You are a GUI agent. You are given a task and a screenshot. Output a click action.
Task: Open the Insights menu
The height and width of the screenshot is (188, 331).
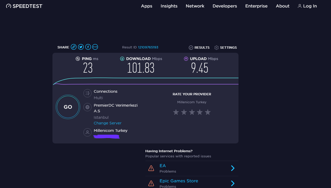click(x=169, y=6)
